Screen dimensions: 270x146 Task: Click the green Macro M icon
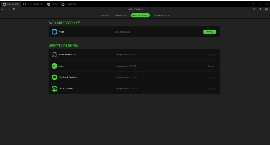[x=54, y=66]
